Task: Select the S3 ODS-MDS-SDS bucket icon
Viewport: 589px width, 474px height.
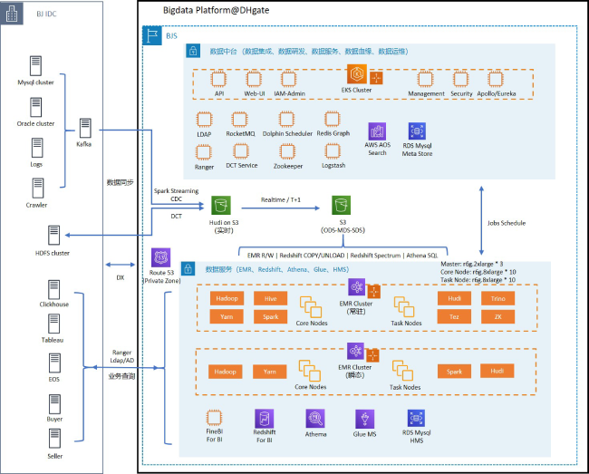Action: 345,206
